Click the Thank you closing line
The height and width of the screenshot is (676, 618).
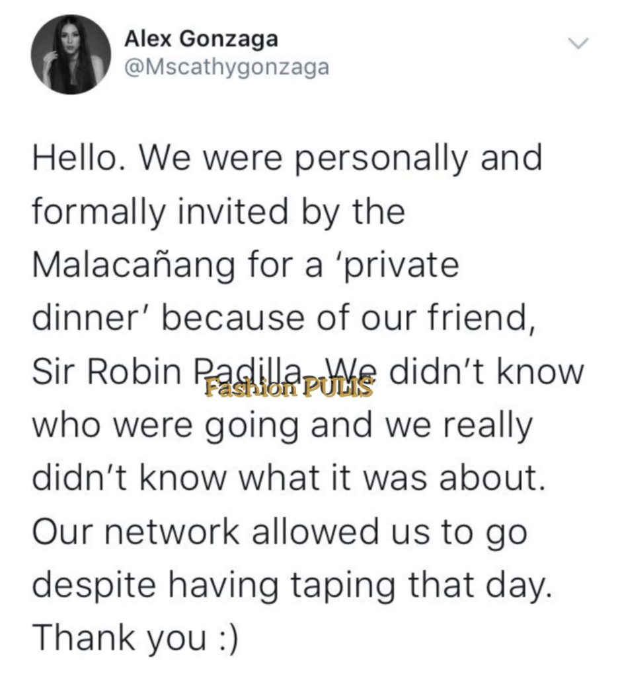120,638
